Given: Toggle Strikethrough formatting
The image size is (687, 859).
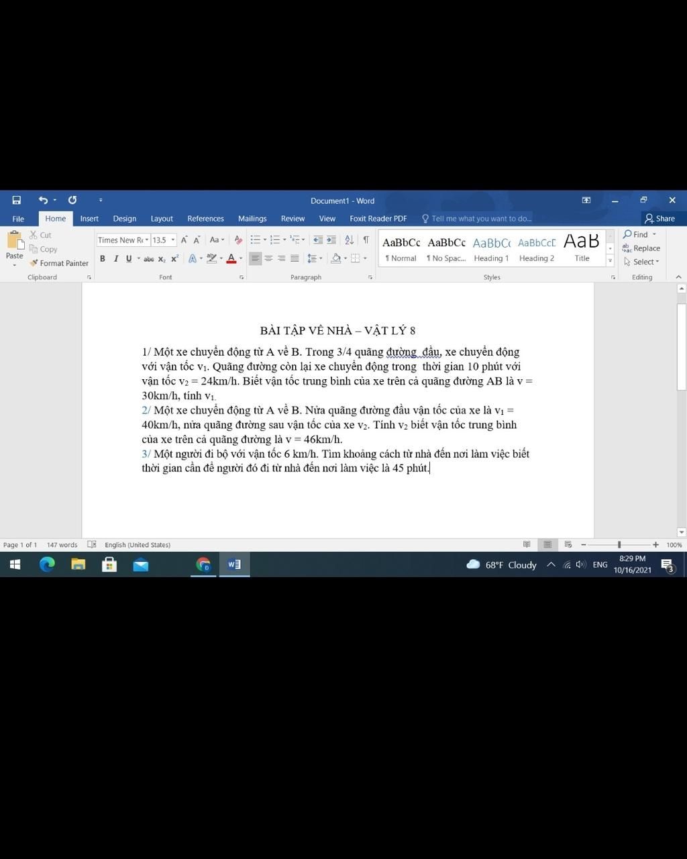Looking at the screenshot, I should pos(149,258).
